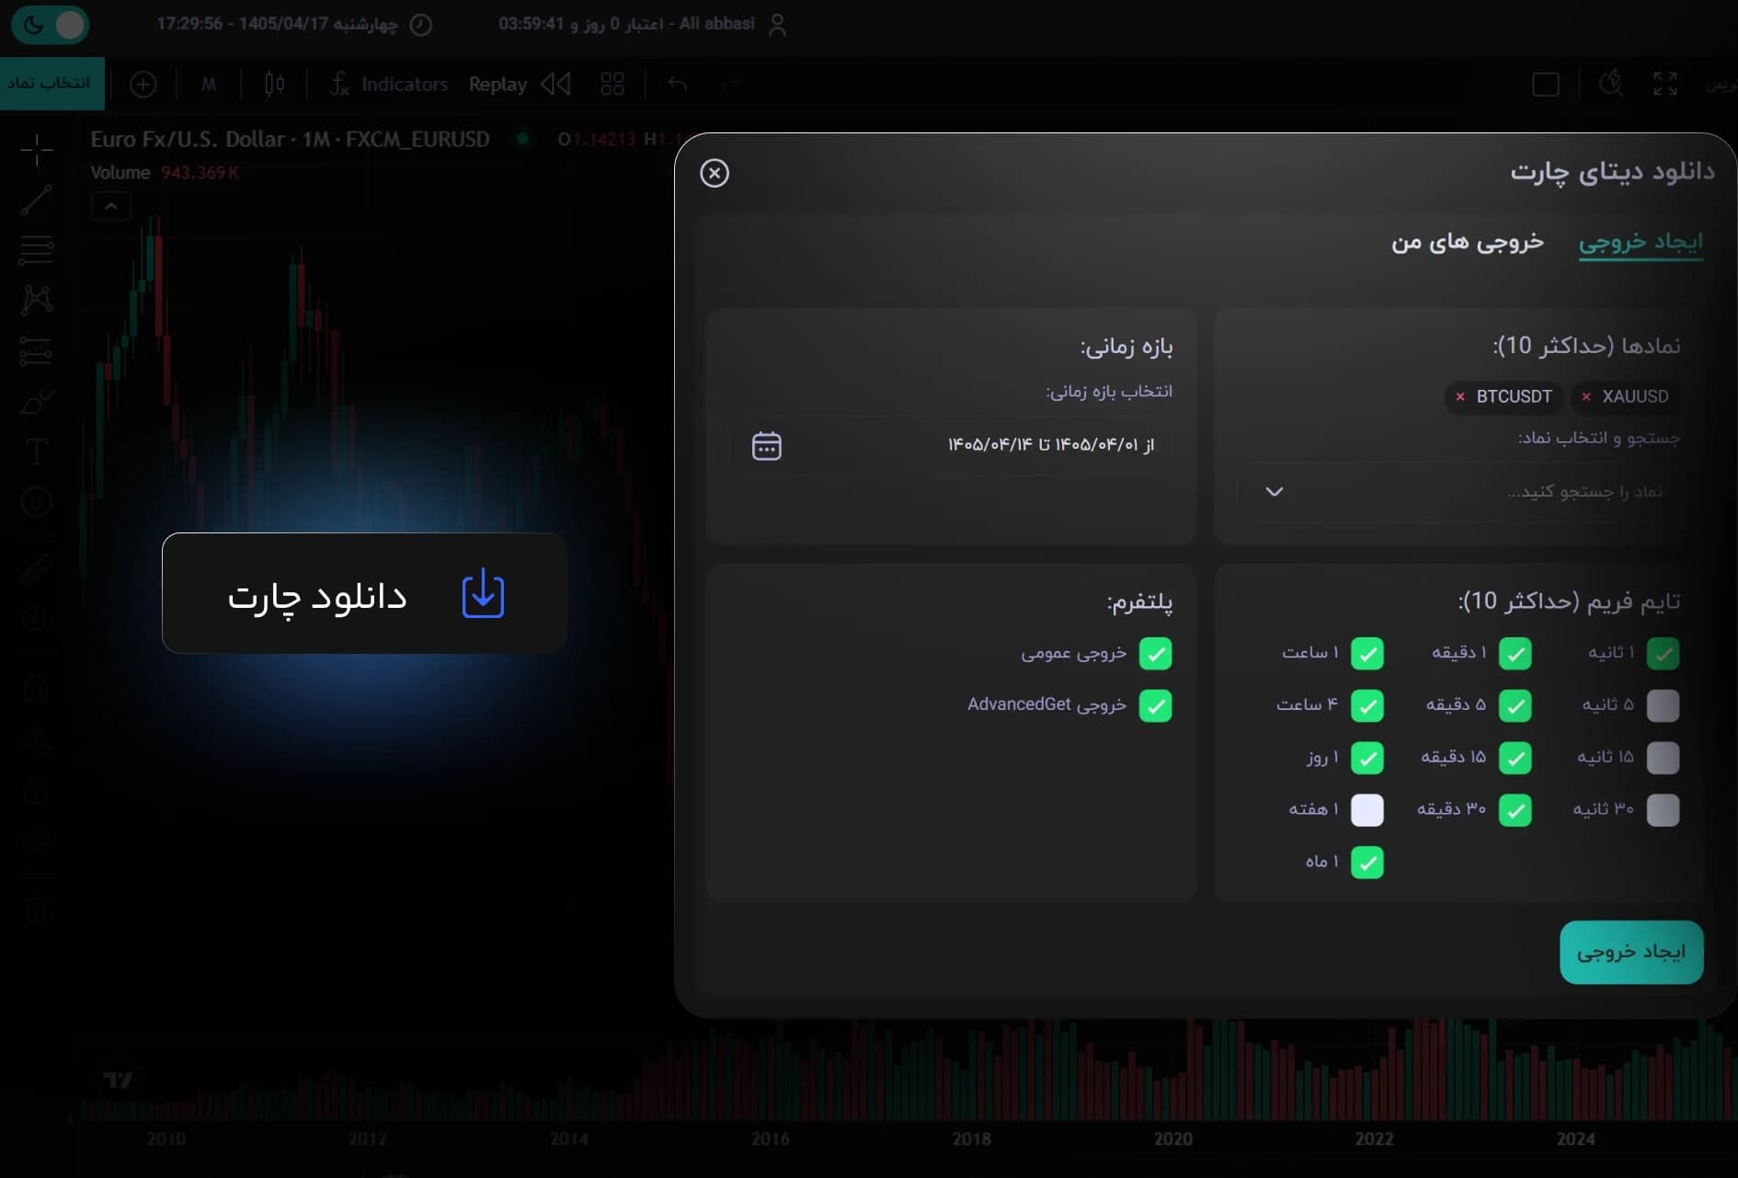Screen dimensions: 1738x1178
Task: Click the undo arrow
Action: coord(678,85)
